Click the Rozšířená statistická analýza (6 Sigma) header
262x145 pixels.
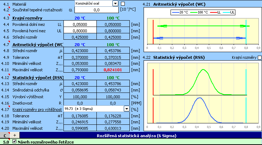[136, 136]
